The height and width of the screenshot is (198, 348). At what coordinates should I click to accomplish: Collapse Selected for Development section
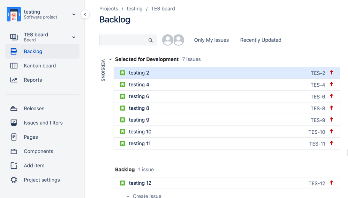(x=110, y=59)
